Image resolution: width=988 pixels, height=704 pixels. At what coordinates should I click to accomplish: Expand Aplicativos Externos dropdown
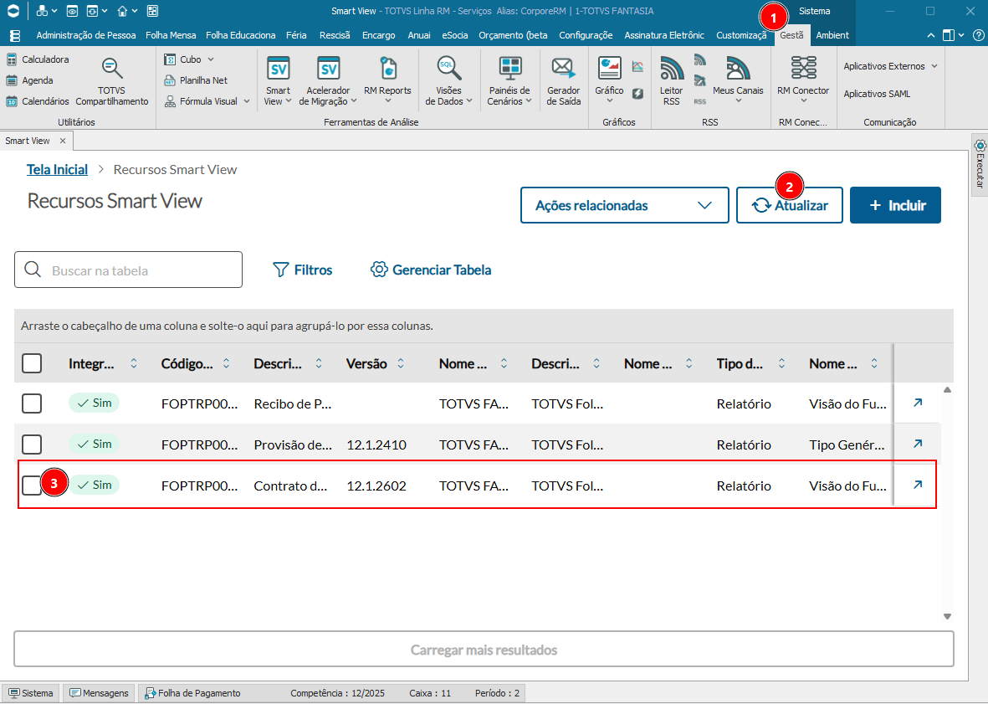pyautogui.click(x=934, y=66)
